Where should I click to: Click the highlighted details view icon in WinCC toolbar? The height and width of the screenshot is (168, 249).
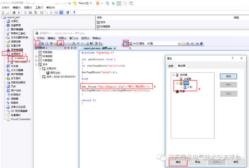(x=61, y=12)
